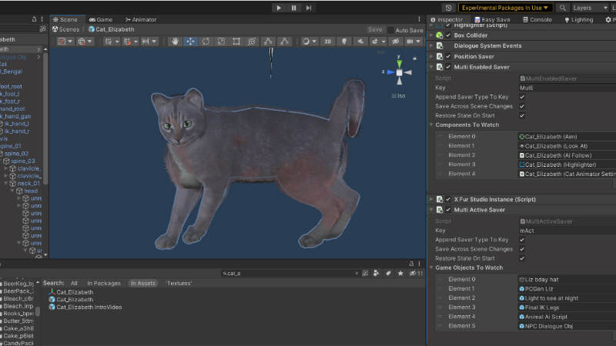Viewport: 616px width, 346px height.
Task: Select the In Packages search filter
Action: 104,283
